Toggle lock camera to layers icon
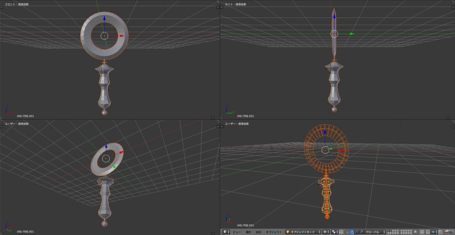The image size is (455, 235). [416, 232]
